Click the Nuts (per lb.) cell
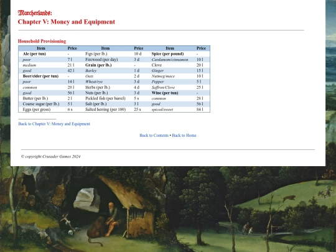Image resolution: width=336 pixels, height=252 pixels. (x=96, y=93)
